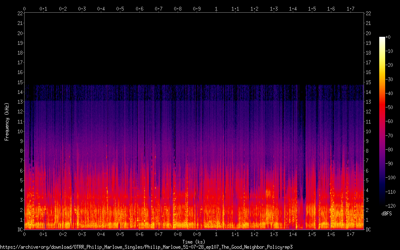Click the 1.4 tick on bottom time axis

(293, 234)
